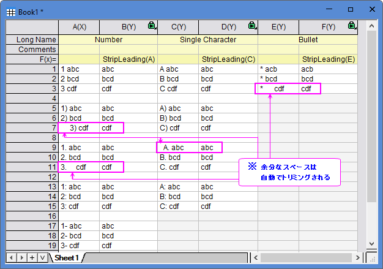Click the select-all corner cell
The image size is (383, 269).
click(32, 27)
